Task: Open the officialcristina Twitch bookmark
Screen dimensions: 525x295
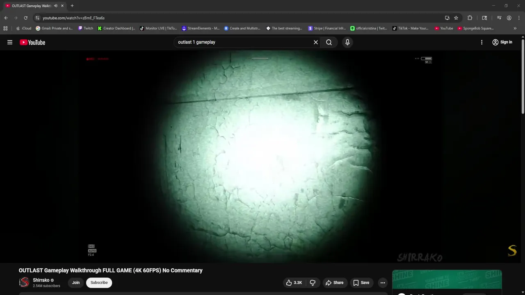Action: coord(369,28)
